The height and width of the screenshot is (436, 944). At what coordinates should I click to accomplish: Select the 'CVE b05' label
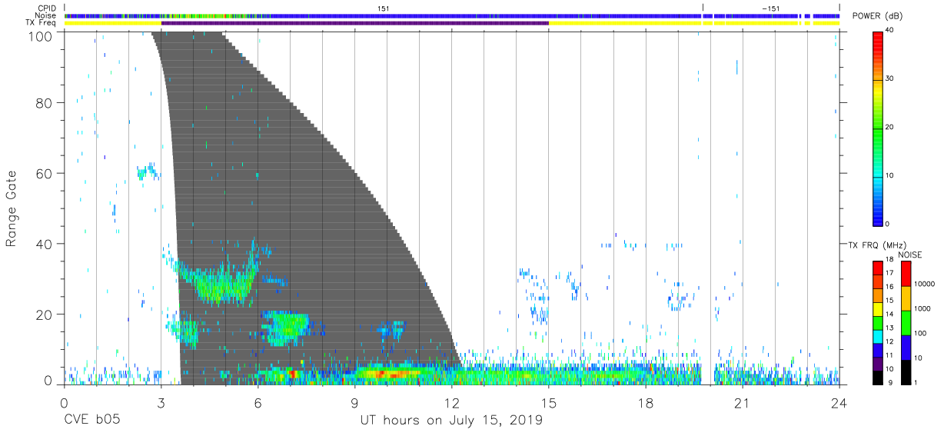tap(91, 421)
